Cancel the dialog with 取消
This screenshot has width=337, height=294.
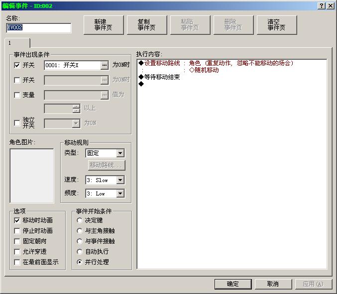[273, 284]
